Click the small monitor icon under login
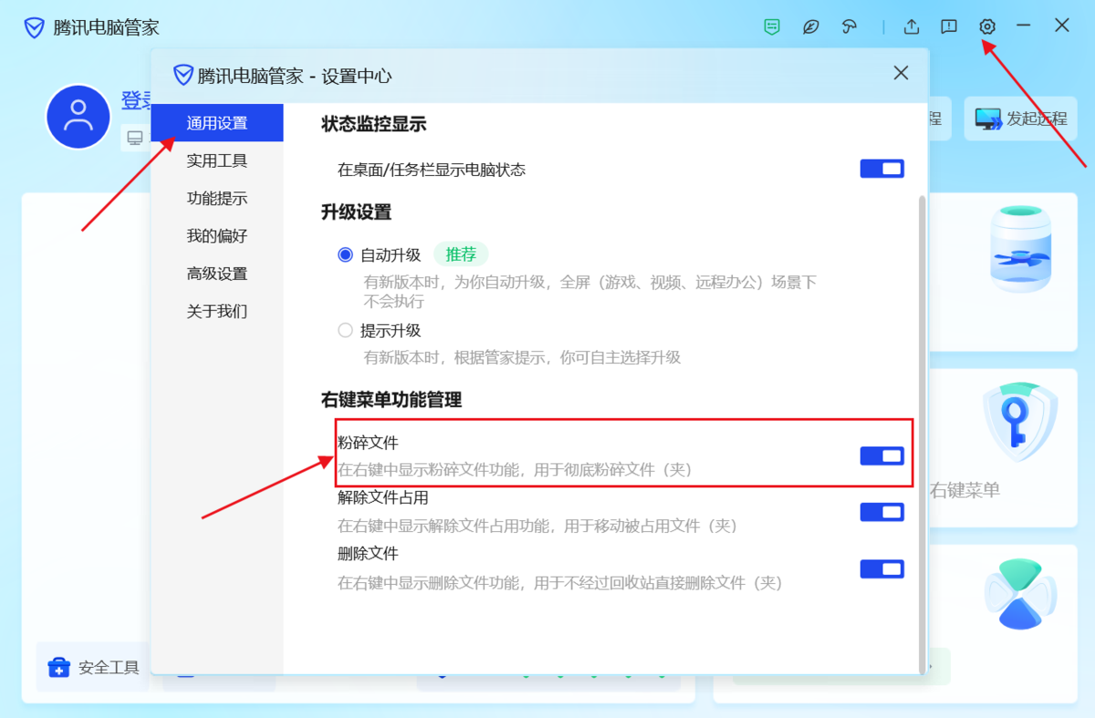Image resolution: width=1095 pixels, height=718 pixels. click(x=135, y=138)
